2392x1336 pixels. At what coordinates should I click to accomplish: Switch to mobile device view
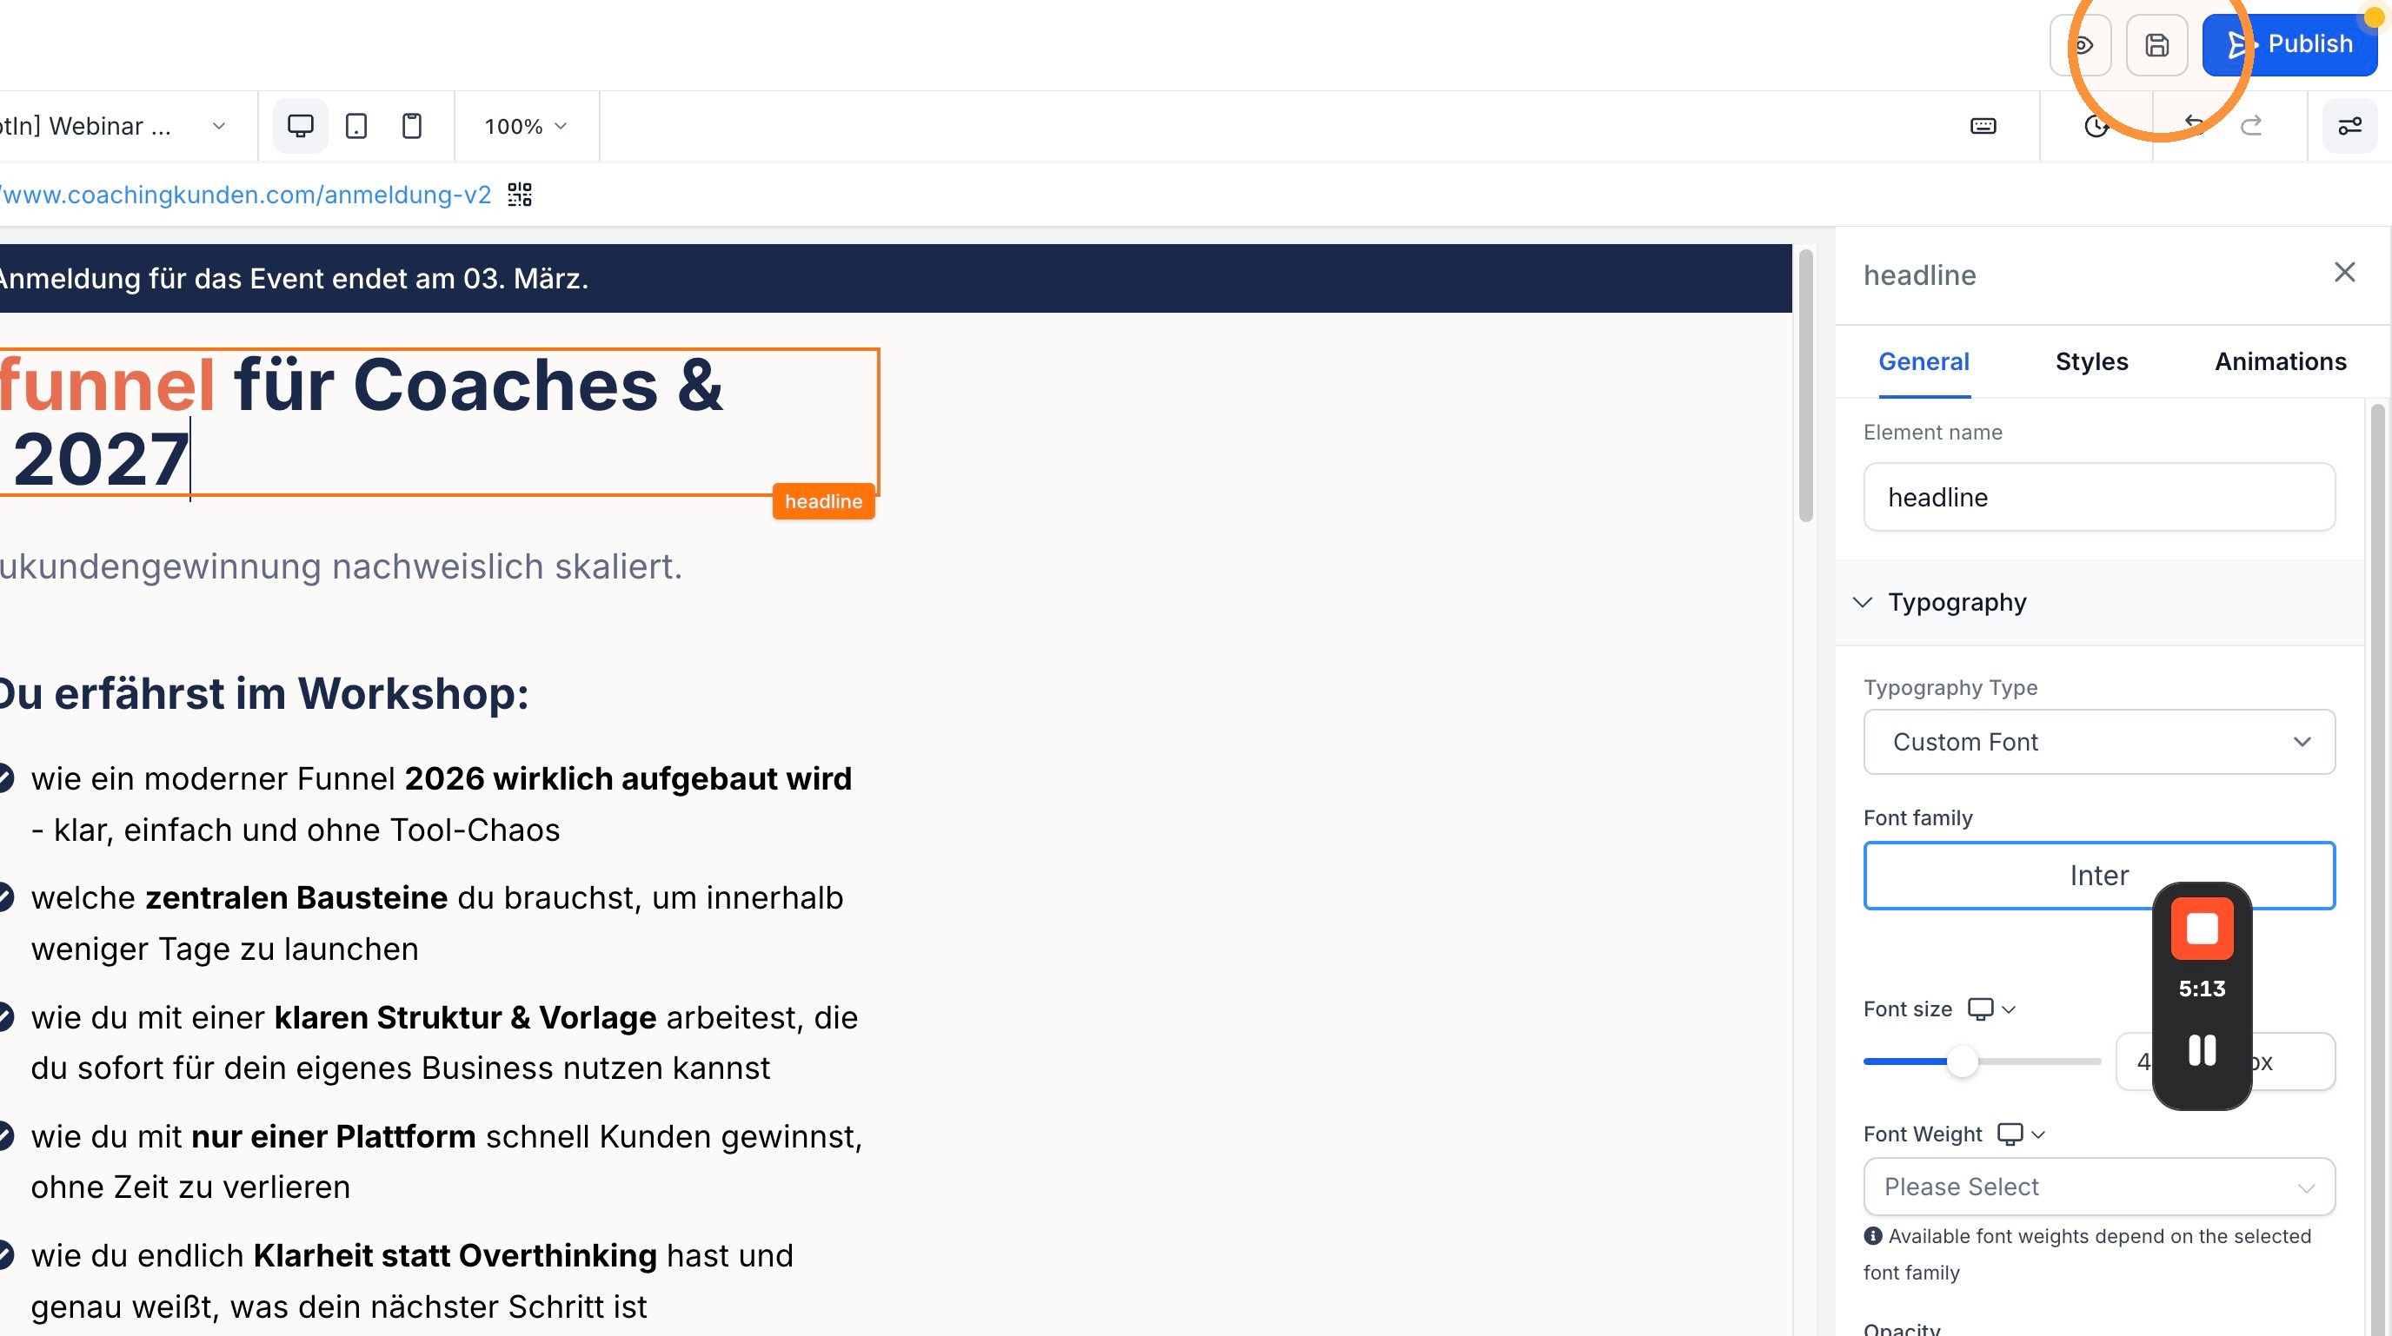[412, 126]
